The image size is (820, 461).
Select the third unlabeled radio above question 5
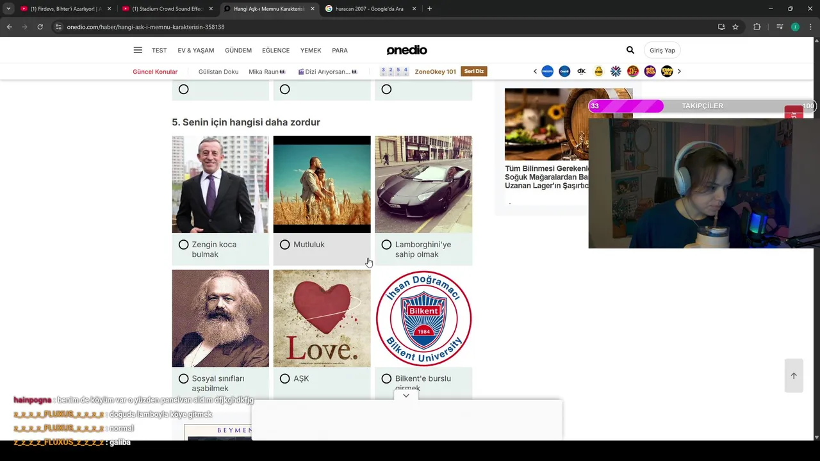(x=386, y=90)
